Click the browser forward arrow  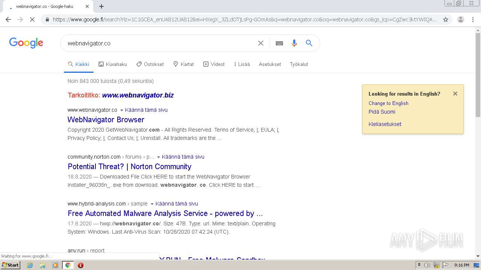(x=20, y=19)
